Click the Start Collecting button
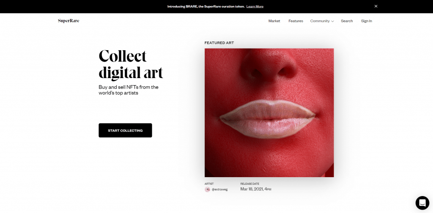Screen dimensions: 433x213 [125, 130]
